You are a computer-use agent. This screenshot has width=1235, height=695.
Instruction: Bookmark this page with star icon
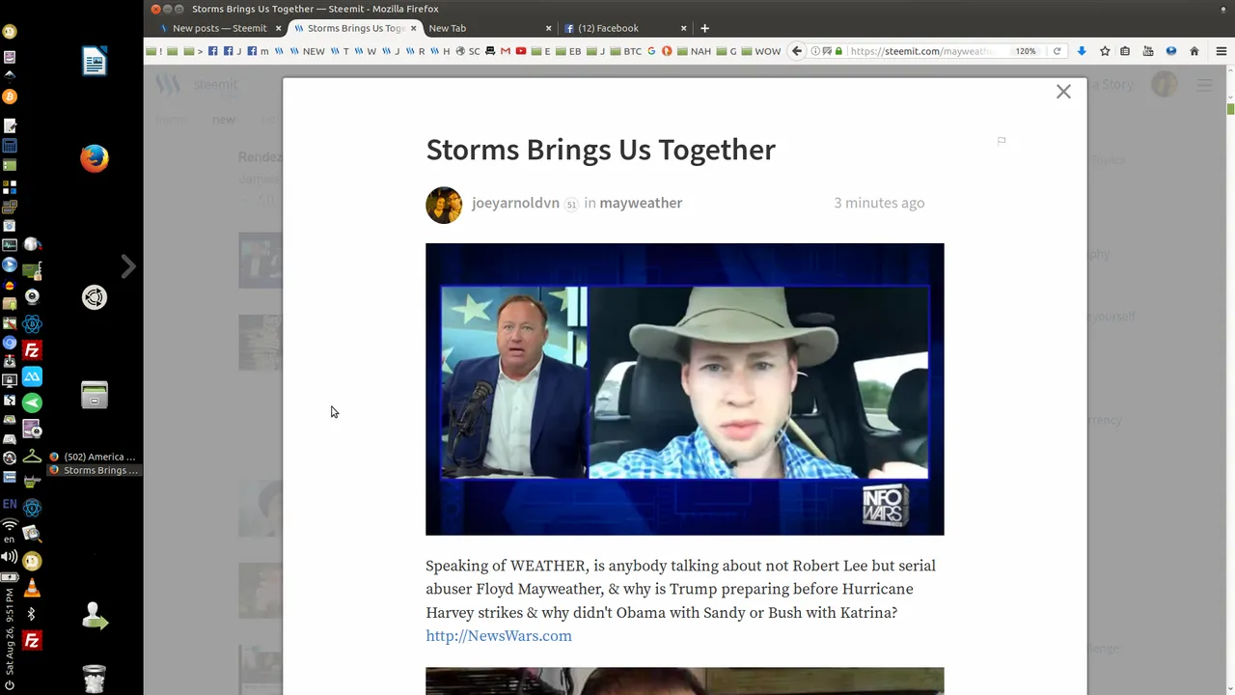point(1105,51)
